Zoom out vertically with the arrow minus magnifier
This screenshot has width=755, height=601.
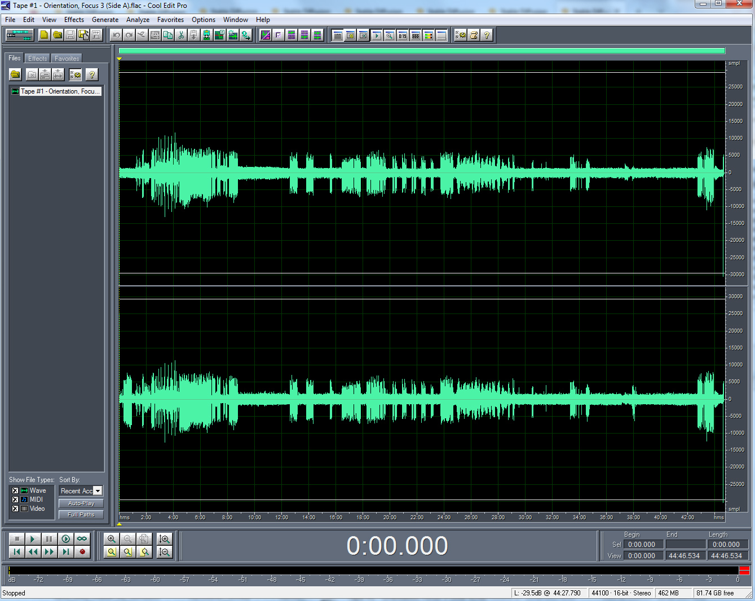[x=165, y=552]
